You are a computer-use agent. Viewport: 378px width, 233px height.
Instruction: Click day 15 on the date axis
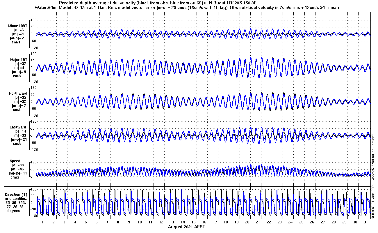tap(193, 222)
